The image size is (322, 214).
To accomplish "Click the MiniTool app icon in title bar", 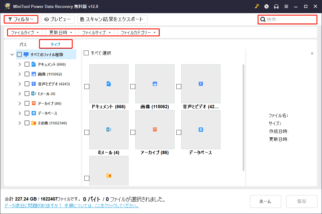I will [7, 6].
